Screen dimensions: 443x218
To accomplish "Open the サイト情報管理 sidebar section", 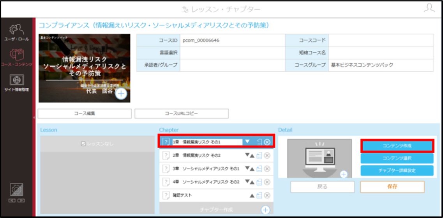I will click(16, 83).
